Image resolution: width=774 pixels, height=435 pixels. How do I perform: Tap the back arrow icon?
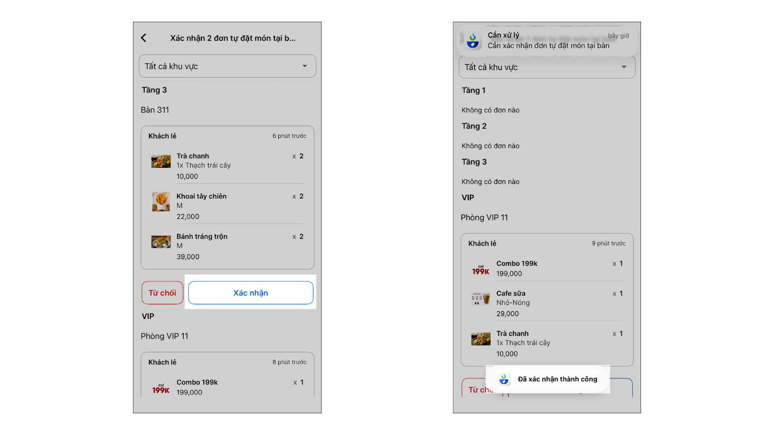tap(144, 38)
